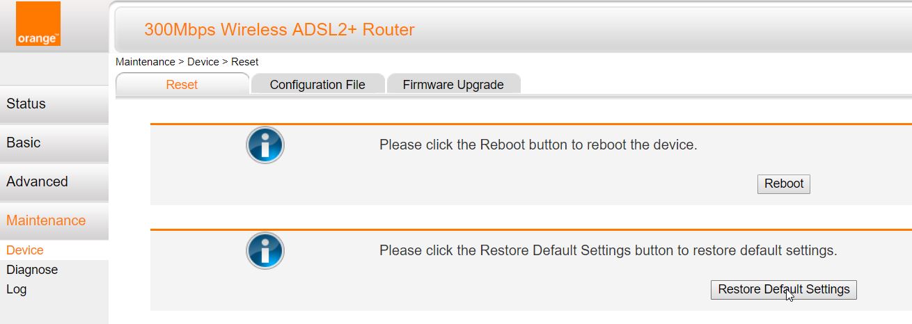Expand the Advanced menu section
Viewport: 912px width, 324px height.
pyautogui.click(x=54, y=182)
